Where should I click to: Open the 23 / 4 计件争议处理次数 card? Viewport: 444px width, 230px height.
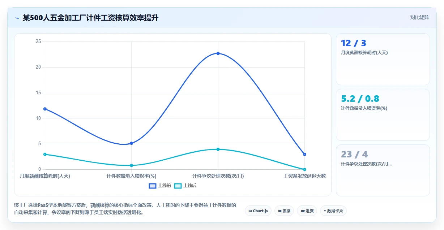click(x=383, y=170)
